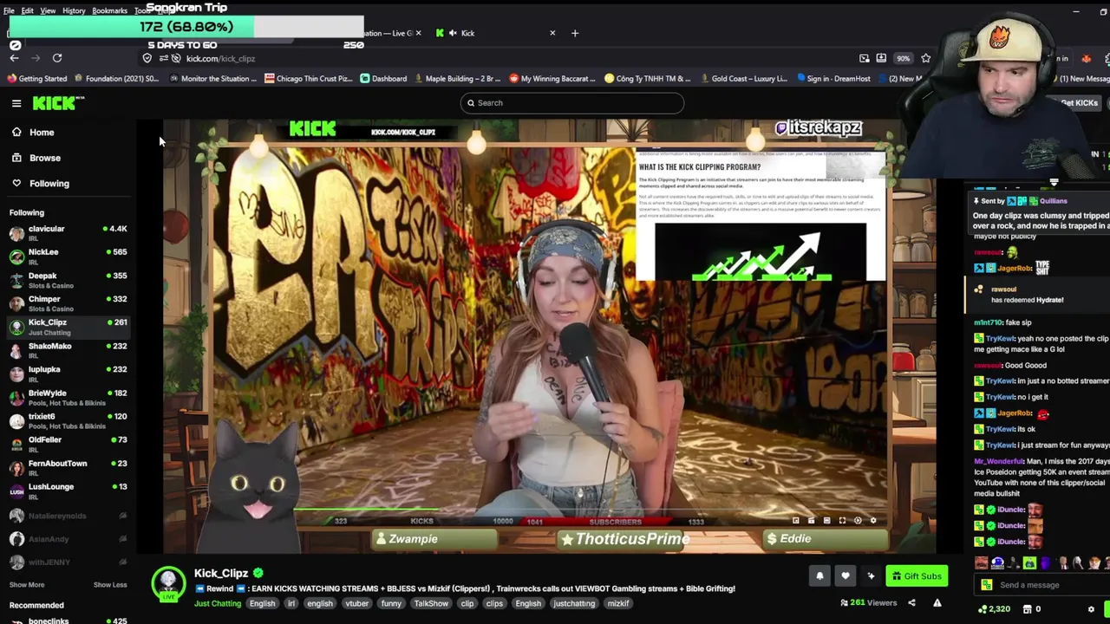Click the 2,320 channel points balance
The height and width of the screenshot is (624, 1110).
[995, 609]
